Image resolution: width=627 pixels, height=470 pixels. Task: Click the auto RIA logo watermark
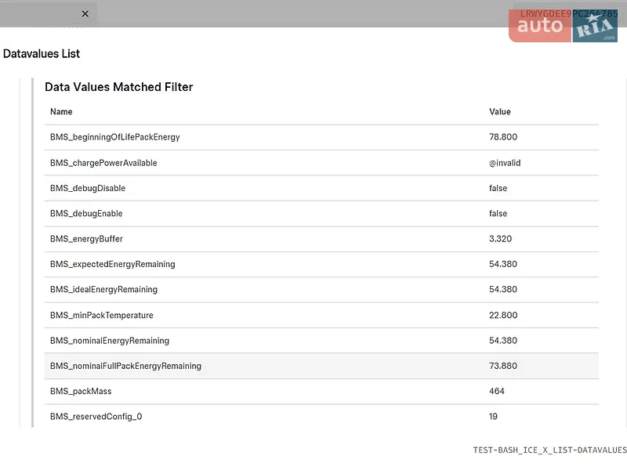pyautogui.click(x=563, y=26)
